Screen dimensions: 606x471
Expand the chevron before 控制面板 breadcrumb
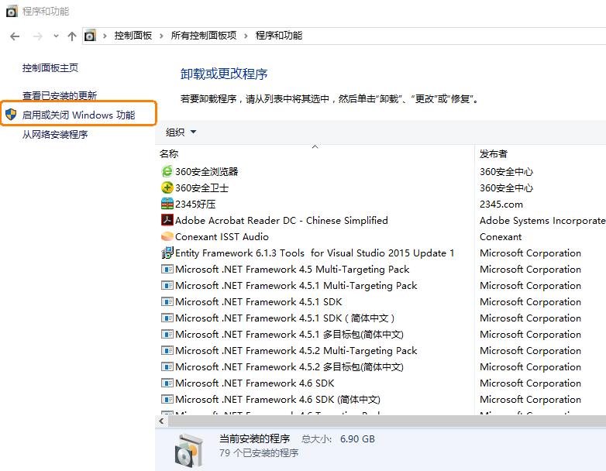coord(105,36)
